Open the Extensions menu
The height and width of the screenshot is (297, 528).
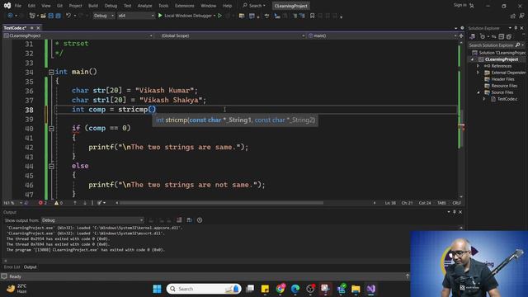pyautogui.click(x=185, y=6)
